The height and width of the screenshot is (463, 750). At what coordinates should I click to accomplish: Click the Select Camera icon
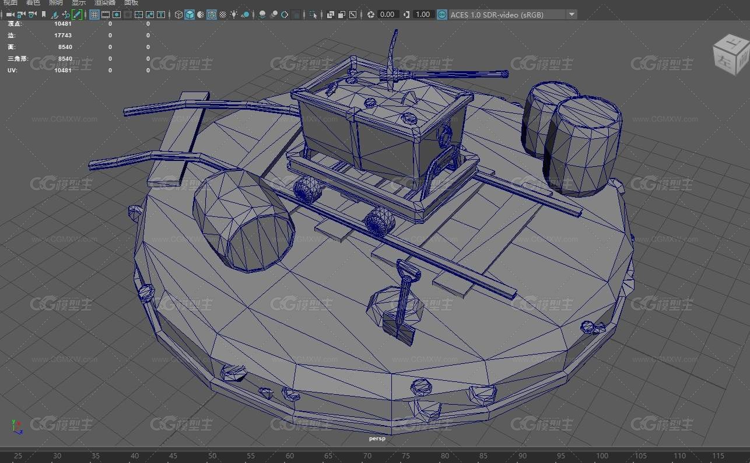10,15
